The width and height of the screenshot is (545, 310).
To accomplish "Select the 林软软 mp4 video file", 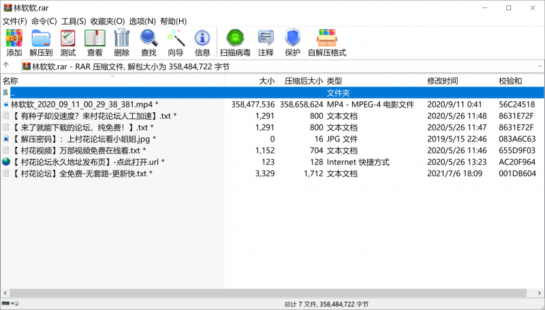I will click(x=82, y=104).
